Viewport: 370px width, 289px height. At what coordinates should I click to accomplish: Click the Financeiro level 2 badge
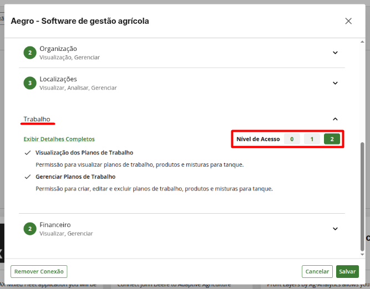tap(30, 229)
